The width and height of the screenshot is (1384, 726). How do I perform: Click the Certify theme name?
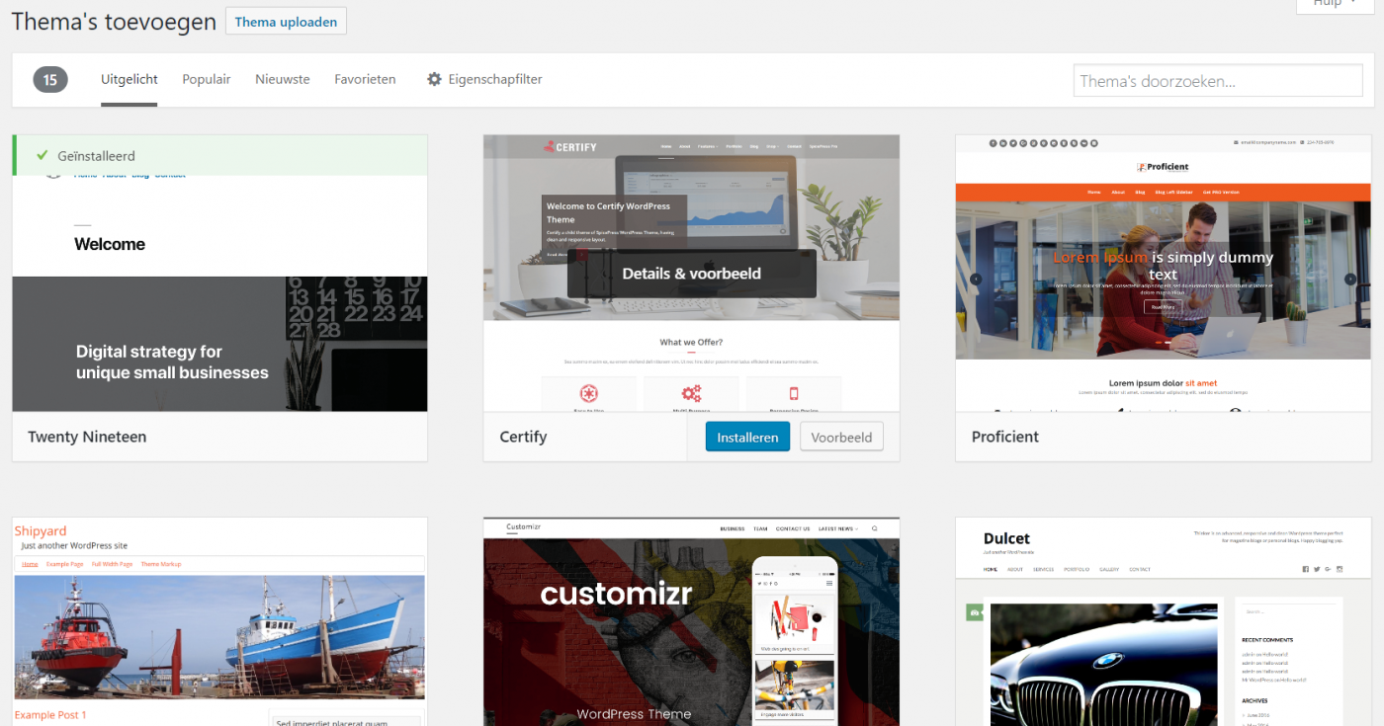click(523, 437)
